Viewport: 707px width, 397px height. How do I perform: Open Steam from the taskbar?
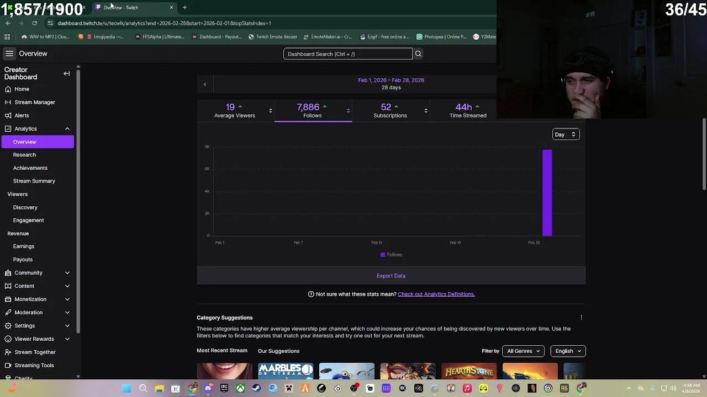coord(256,389)
